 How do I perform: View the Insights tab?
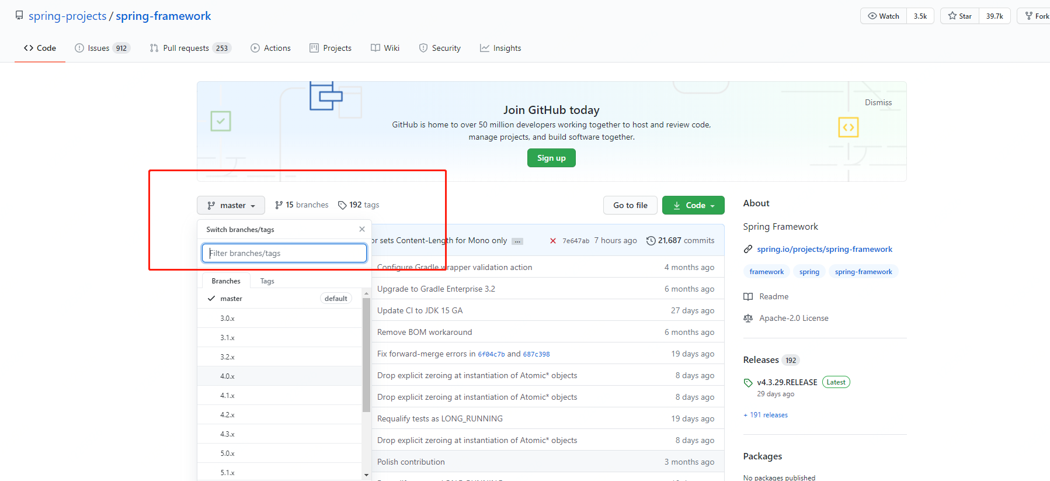500,48
